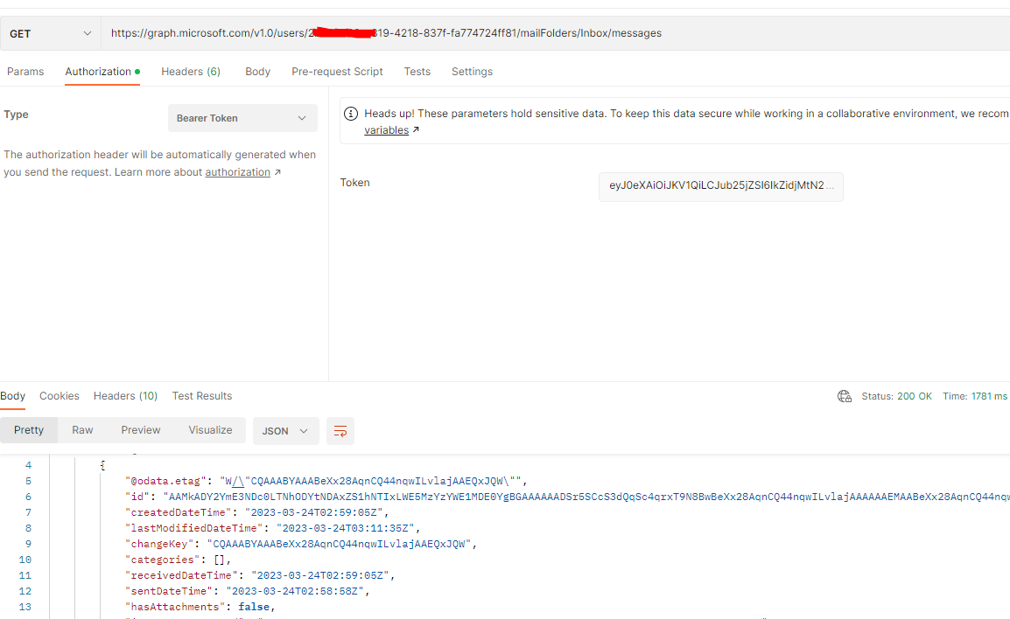Viewport: 1010px width, 619px height.
Task: Click the authorization learn more link
Action: (237, 171)
